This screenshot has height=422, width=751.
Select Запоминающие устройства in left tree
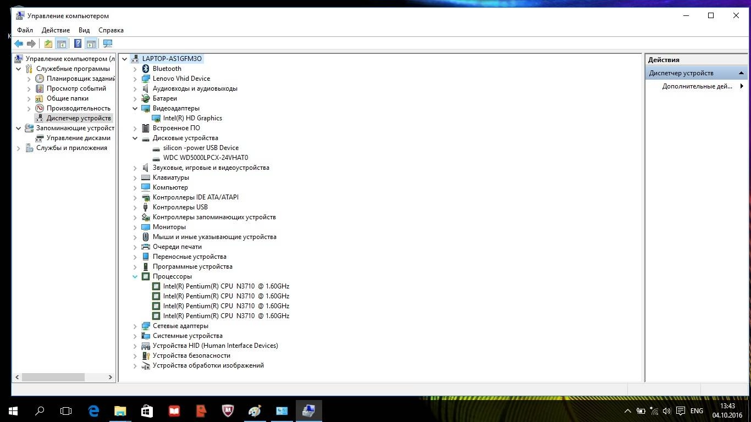(x=75, y=128)
